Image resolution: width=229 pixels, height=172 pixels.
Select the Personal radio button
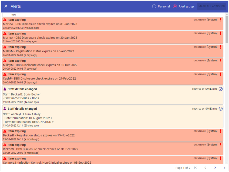(x=154, y=6)
